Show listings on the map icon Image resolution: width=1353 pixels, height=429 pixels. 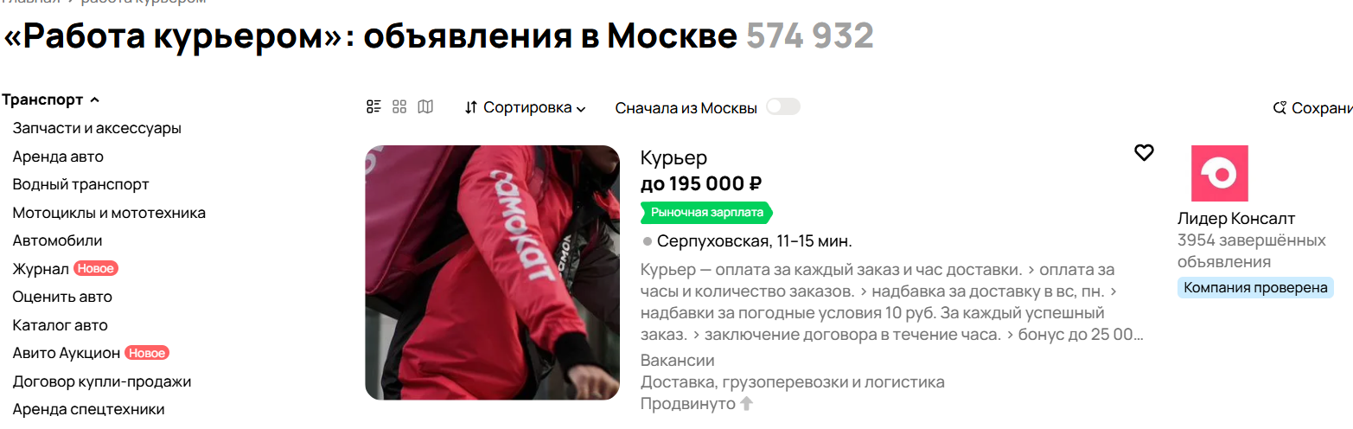[425, 107]
